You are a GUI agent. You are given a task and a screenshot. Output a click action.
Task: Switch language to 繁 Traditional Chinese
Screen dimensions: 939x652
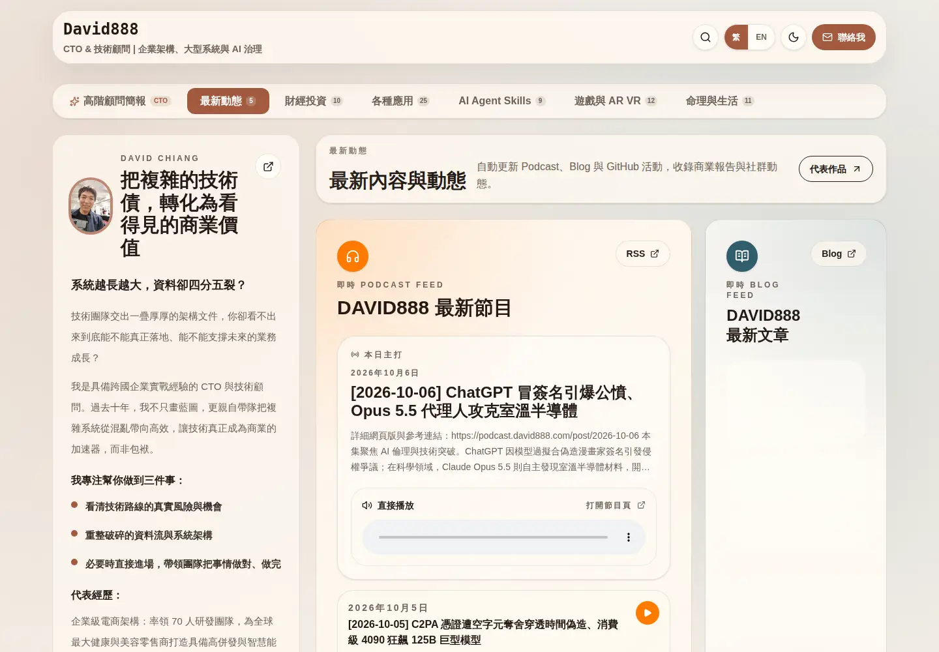[736, 37]
